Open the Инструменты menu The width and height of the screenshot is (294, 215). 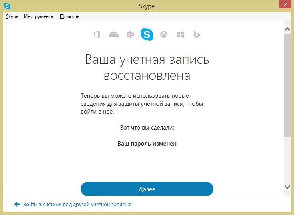pyautogui.click(x=39, y=16)
